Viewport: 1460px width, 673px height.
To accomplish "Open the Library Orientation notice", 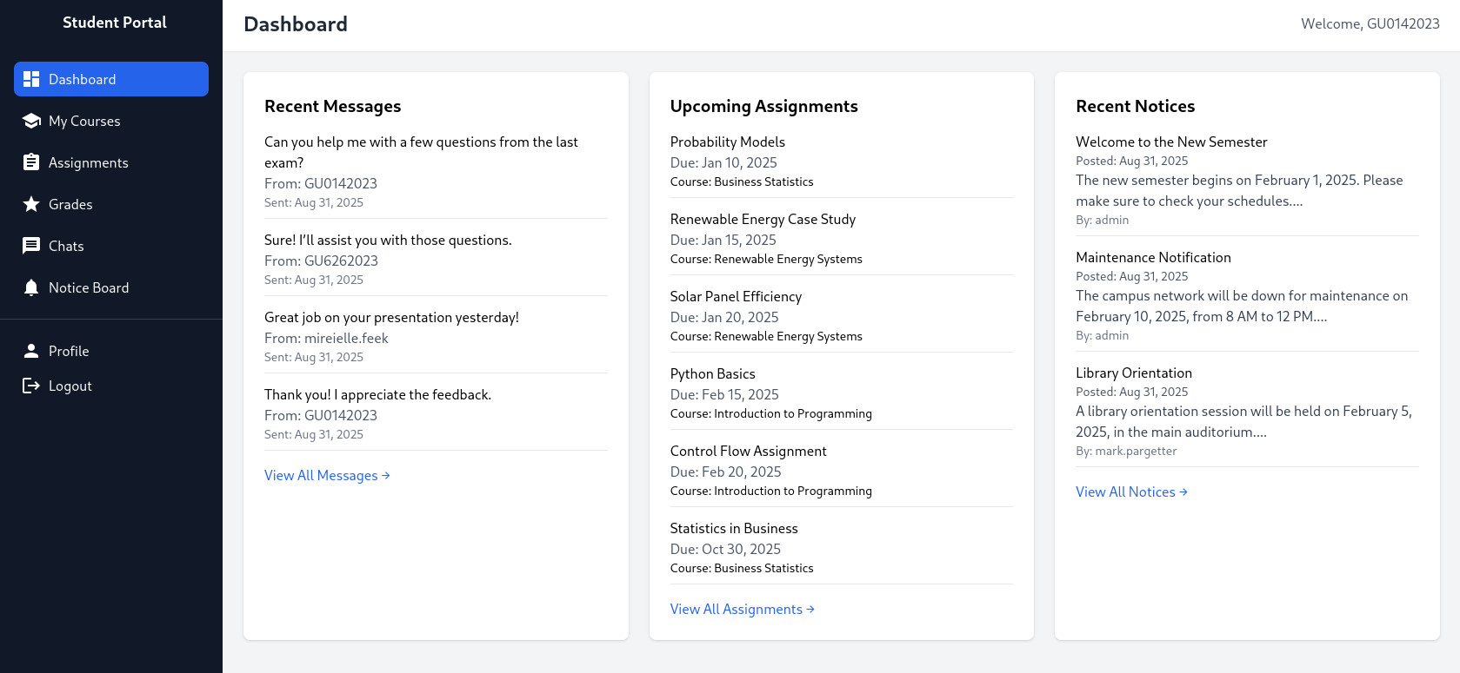I will point(1247,411).
